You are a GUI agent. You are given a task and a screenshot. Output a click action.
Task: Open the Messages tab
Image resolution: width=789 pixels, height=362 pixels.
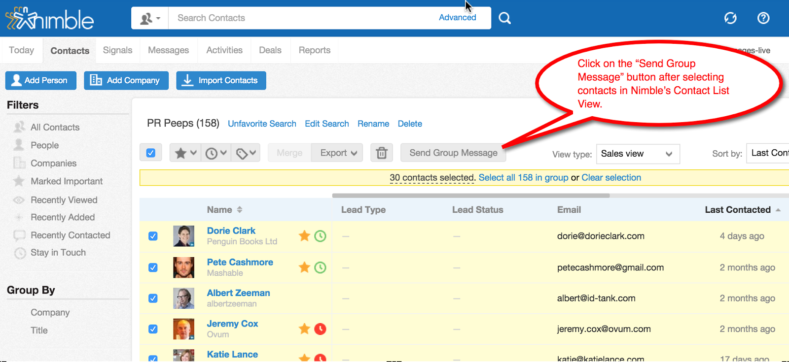pyautogui.click(x=169, y=50)
